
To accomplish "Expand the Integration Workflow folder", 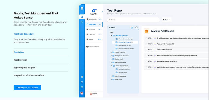I will coord(111,56).
